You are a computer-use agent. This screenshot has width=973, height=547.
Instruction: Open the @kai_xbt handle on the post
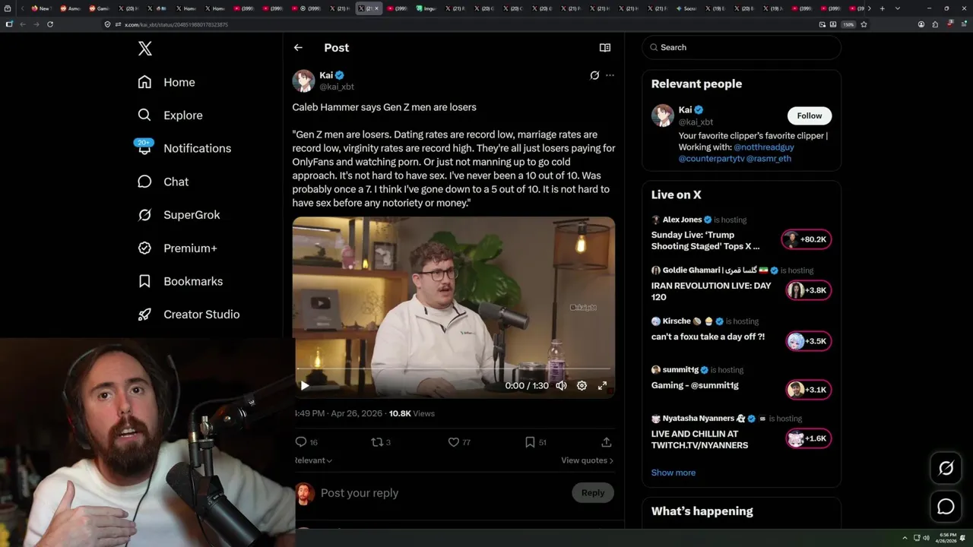[x=337, y=87]
